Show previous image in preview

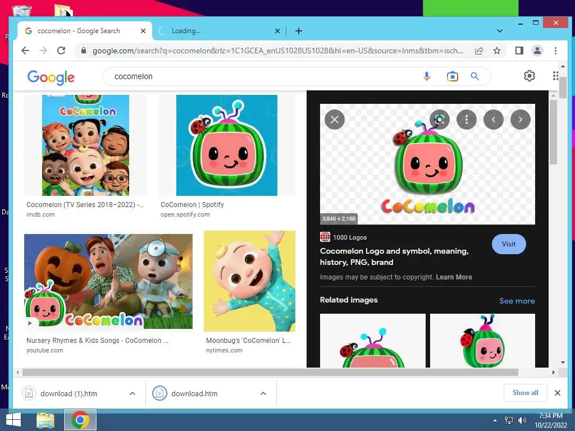494,120
